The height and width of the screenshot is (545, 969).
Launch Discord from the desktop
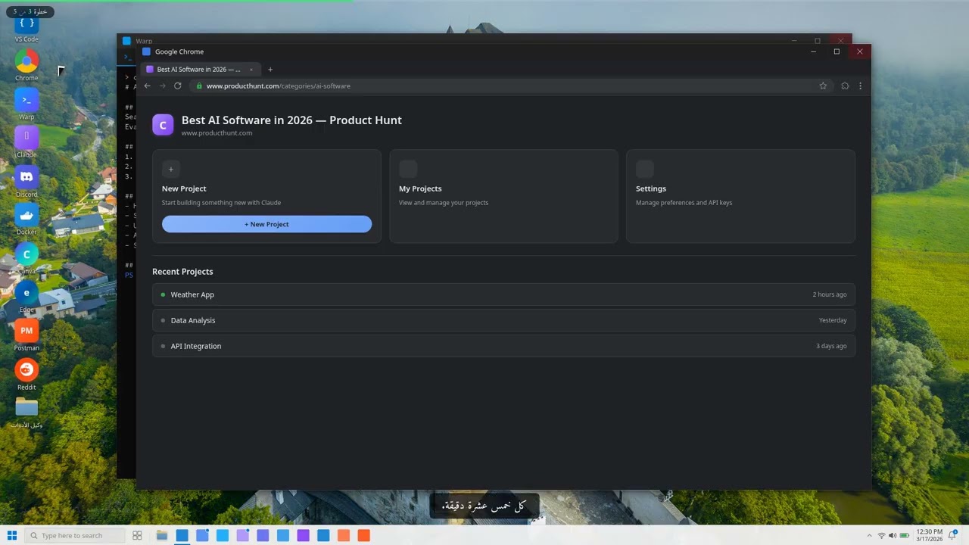[x=26, y=182]
